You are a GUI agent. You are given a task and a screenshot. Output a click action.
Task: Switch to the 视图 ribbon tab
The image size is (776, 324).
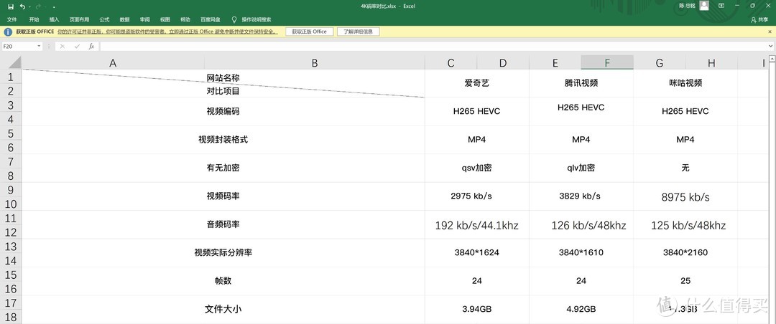point(165,20)
